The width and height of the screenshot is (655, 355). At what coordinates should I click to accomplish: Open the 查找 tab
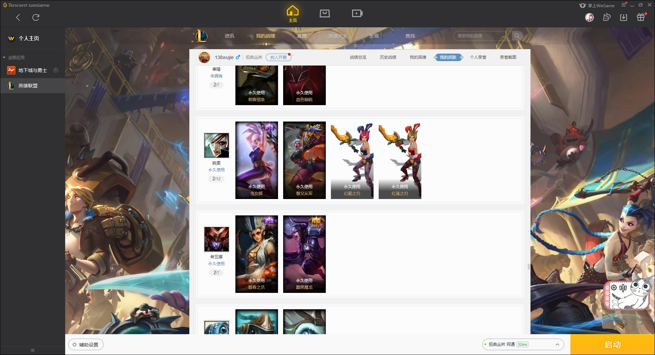click(x=410, y=36)
